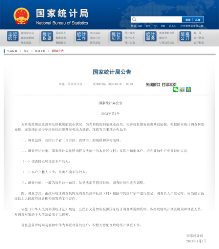Open 国家统计局 under 走近统计 menu

(27, 33)
